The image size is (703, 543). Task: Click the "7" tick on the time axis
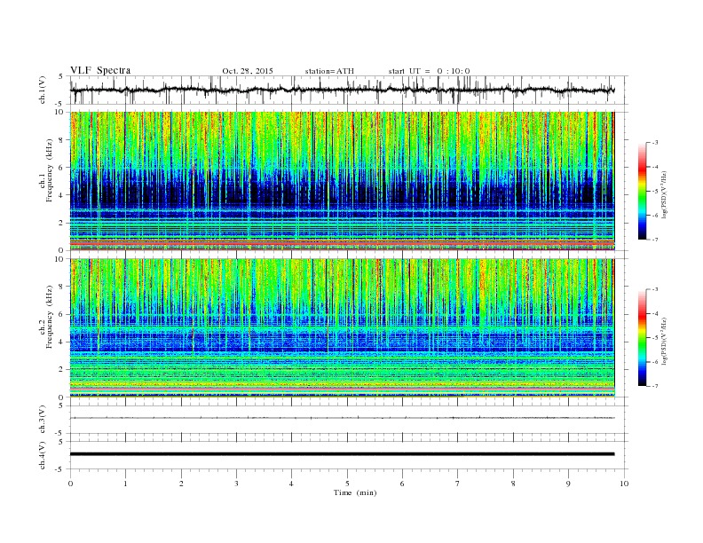point(458,484)
